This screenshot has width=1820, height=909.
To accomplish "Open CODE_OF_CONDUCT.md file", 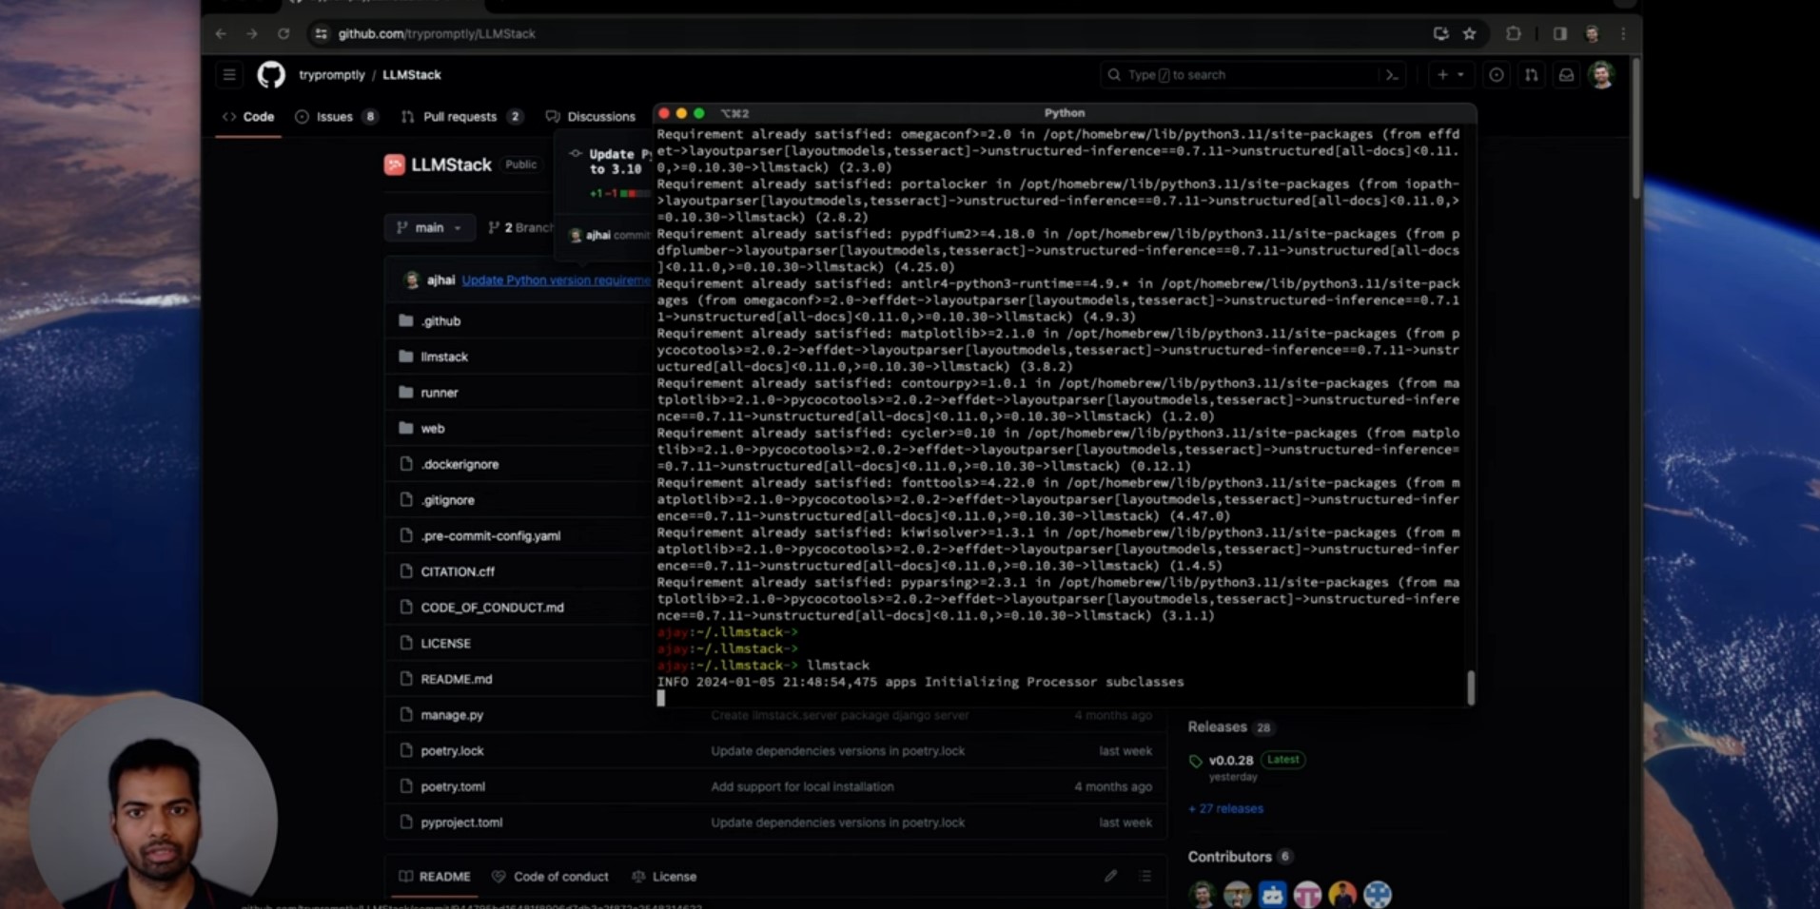I will click(x=492, y=608).
